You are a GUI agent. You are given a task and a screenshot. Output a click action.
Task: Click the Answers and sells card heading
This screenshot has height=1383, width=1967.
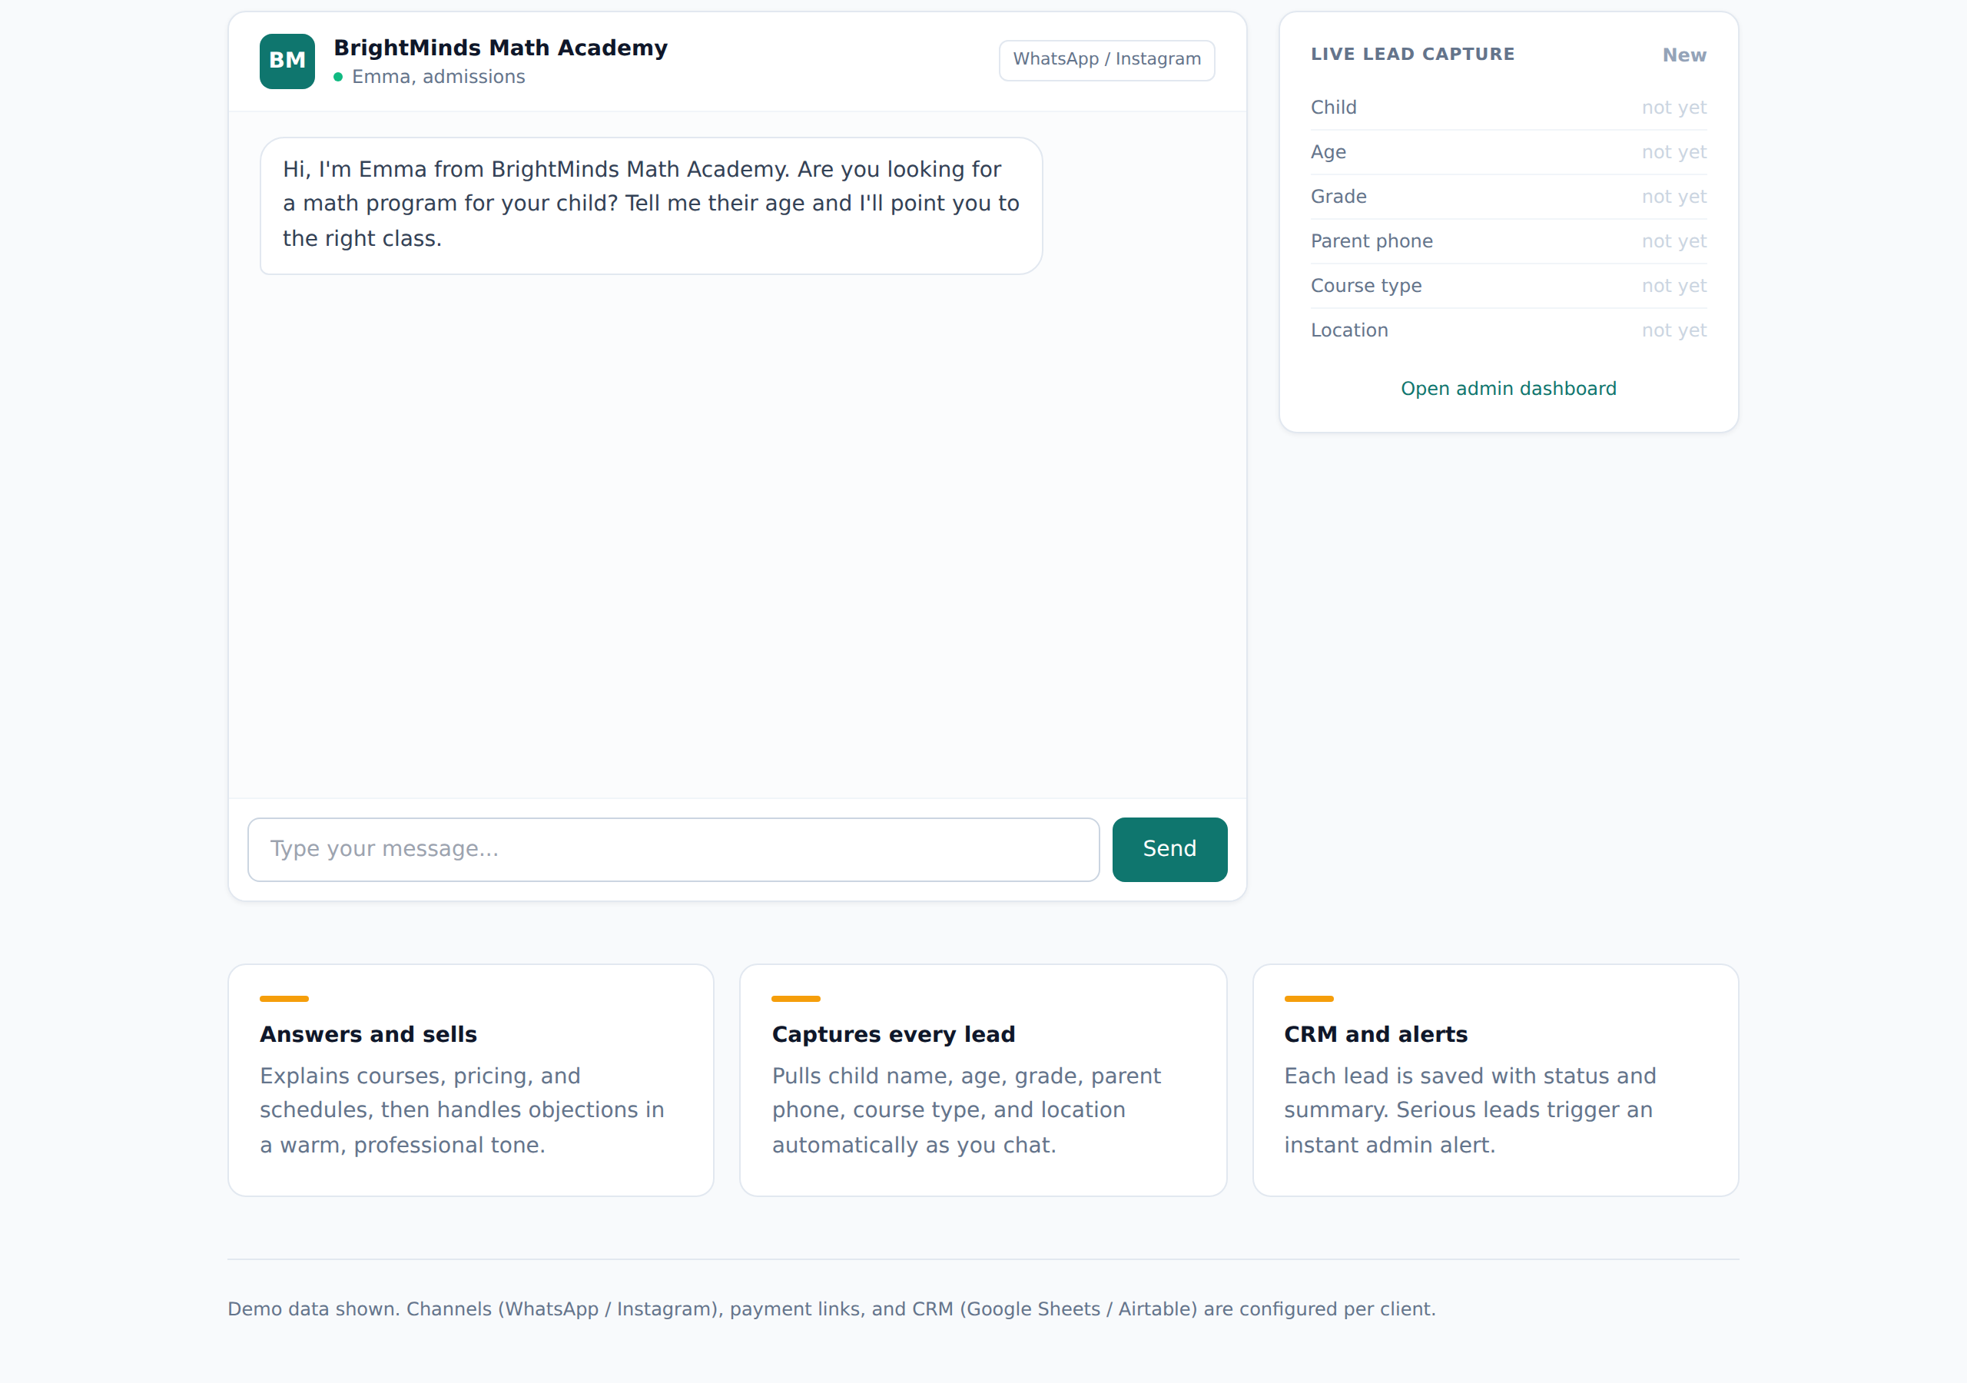click(368, 1034)
